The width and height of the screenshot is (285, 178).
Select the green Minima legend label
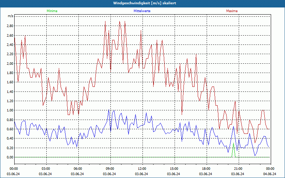pos(52,11)
